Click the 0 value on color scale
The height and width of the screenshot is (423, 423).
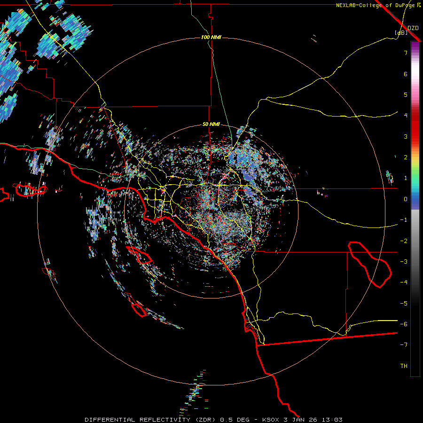pyautogui.click(x=406, y=199)
